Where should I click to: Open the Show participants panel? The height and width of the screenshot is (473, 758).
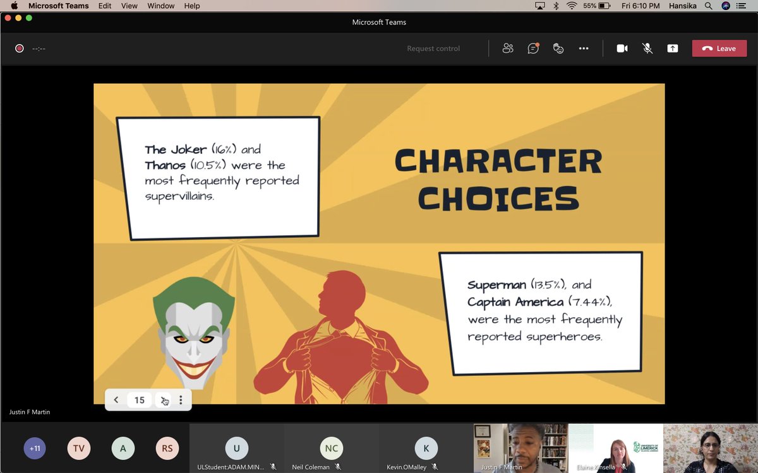point(508,49)
